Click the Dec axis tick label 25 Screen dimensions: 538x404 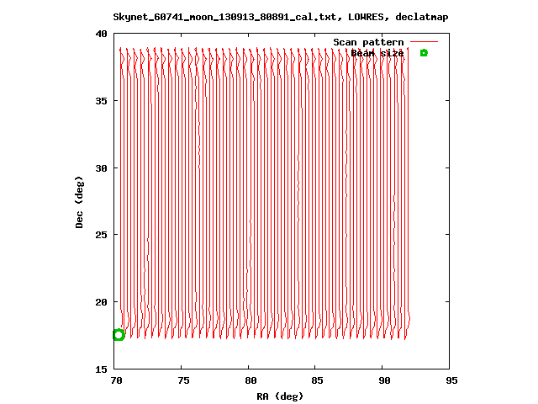[101, 235]
